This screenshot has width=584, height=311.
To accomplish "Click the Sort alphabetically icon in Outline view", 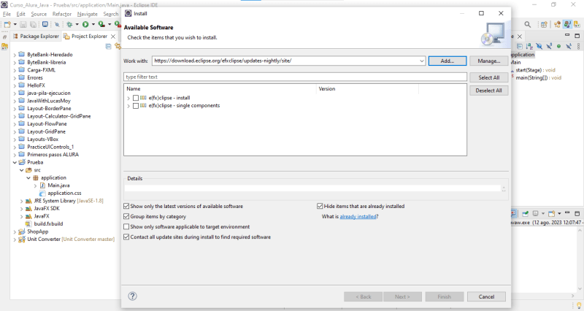I will [x=529, y=47].
